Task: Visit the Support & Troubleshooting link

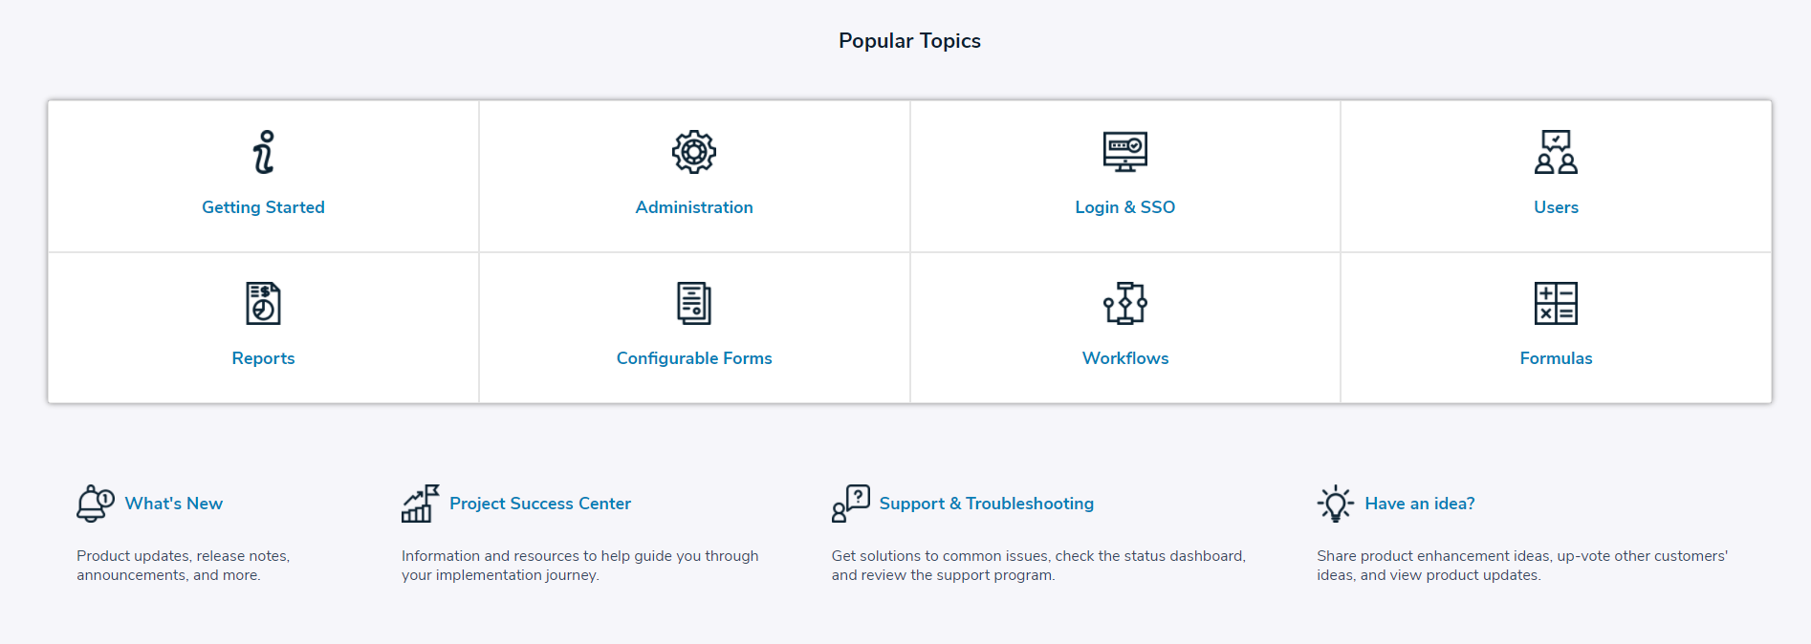Action: pos(986,504)
